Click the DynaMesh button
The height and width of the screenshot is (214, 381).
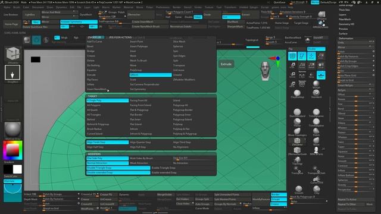[86, 14]
